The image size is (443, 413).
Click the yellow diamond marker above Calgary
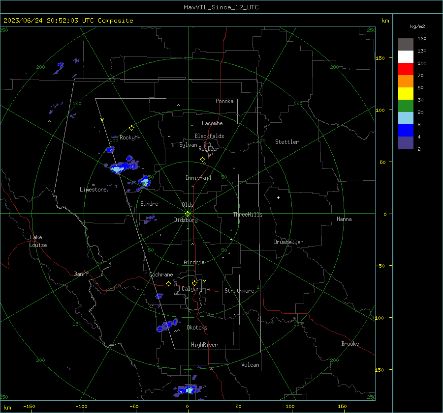pos(194,283)
